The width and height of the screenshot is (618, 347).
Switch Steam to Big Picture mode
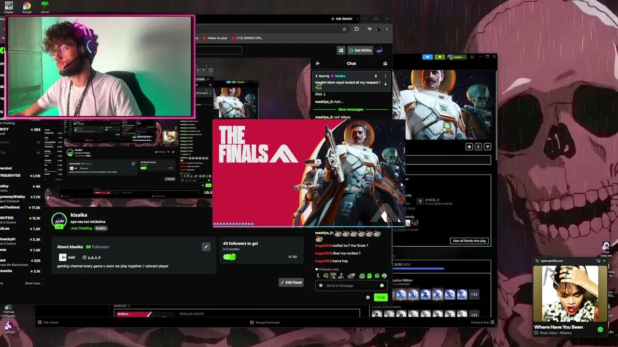pos(472,57)
